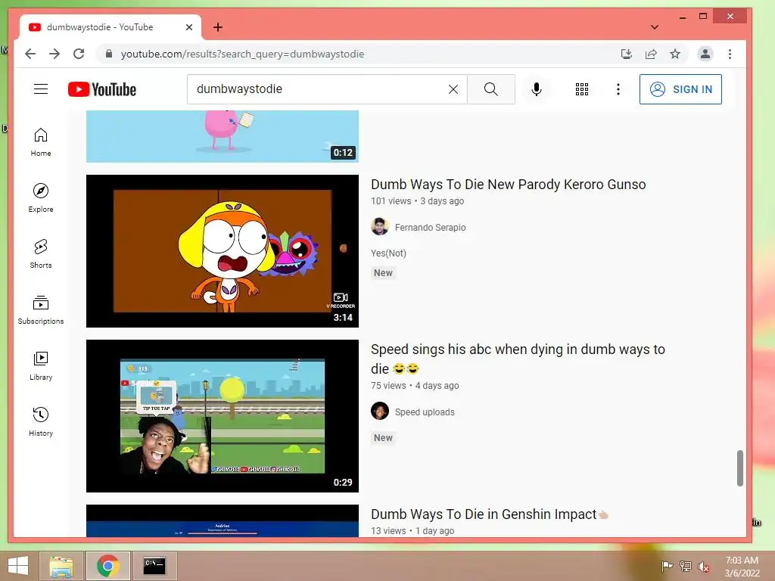Open the Genshin Impact video thumbnail
The height and width of the screenshot is (581, 775).
click(x=223, y=520)
